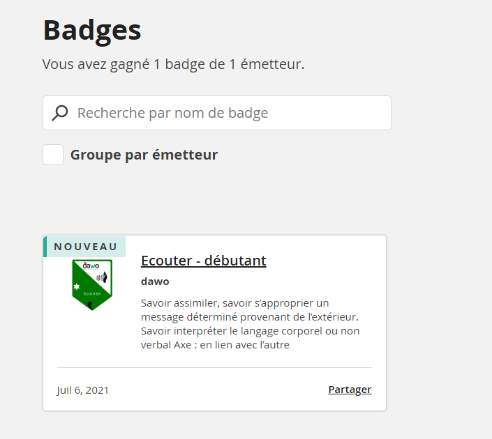Click the ECOUTER text on the shield
This screenshot has height=439, width=492.
92,294
